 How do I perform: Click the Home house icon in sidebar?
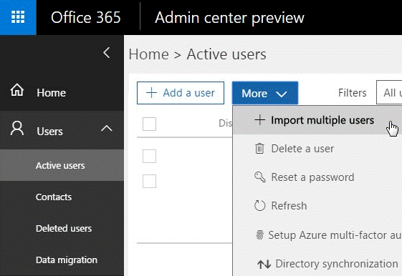17,90
